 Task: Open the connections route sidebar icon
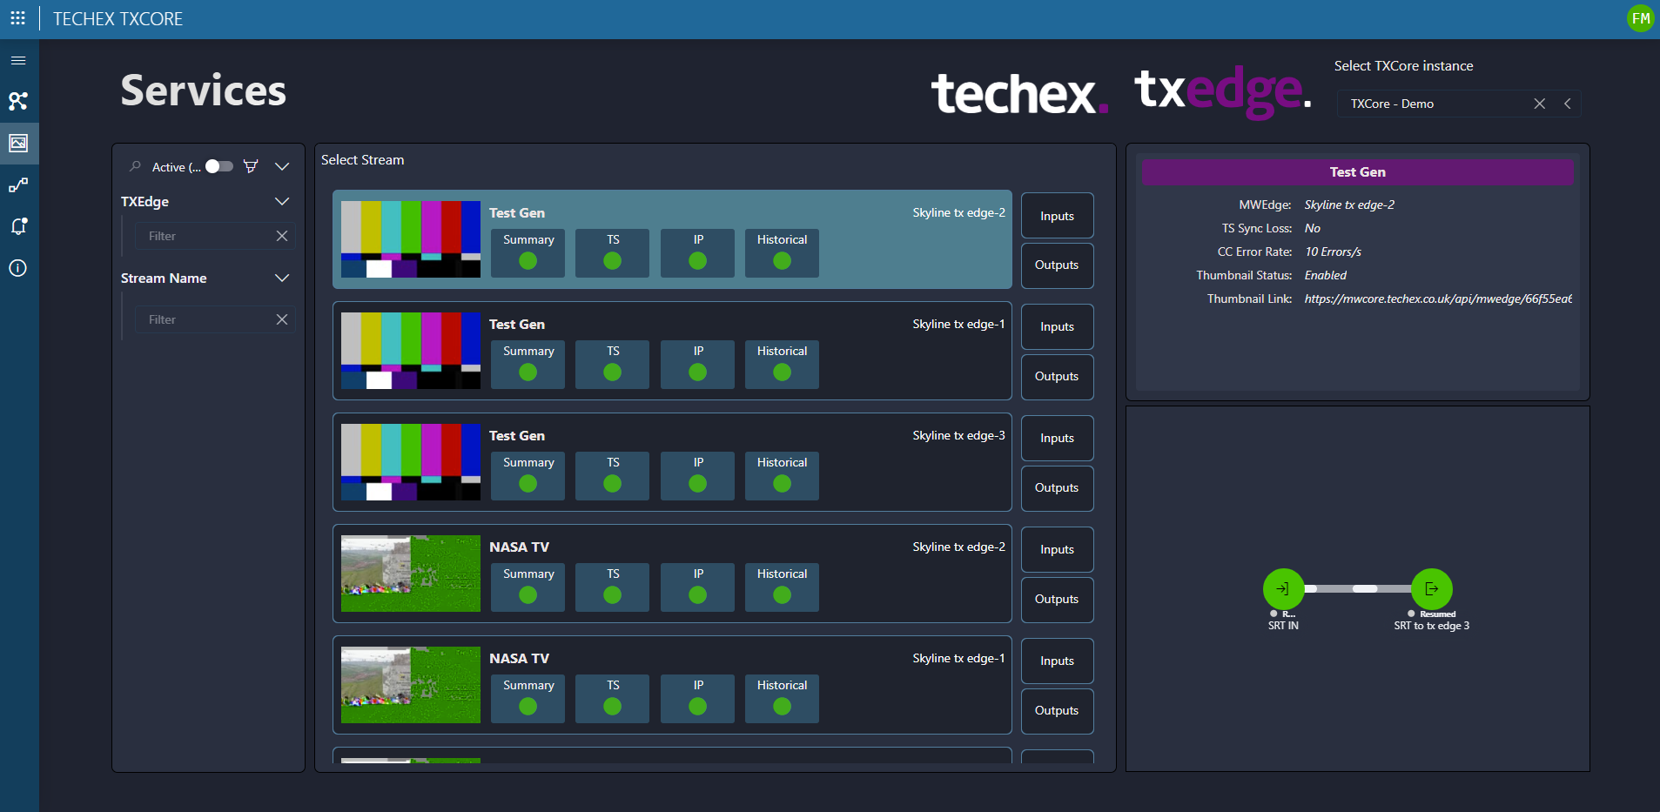click(18, 185)
